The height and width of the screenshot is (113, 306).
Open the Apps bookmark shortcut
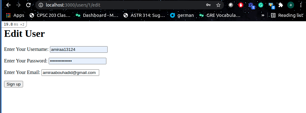pyautogui.click(x=15, y=15)
